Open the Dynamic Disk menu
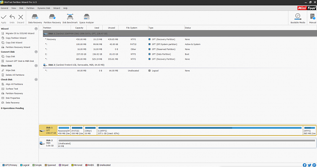The width and height of the screenshot is (317, 167). coord(44,8)
